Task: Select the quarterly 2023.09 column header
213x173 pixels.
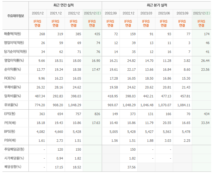Action: click(x=182, y=13)
